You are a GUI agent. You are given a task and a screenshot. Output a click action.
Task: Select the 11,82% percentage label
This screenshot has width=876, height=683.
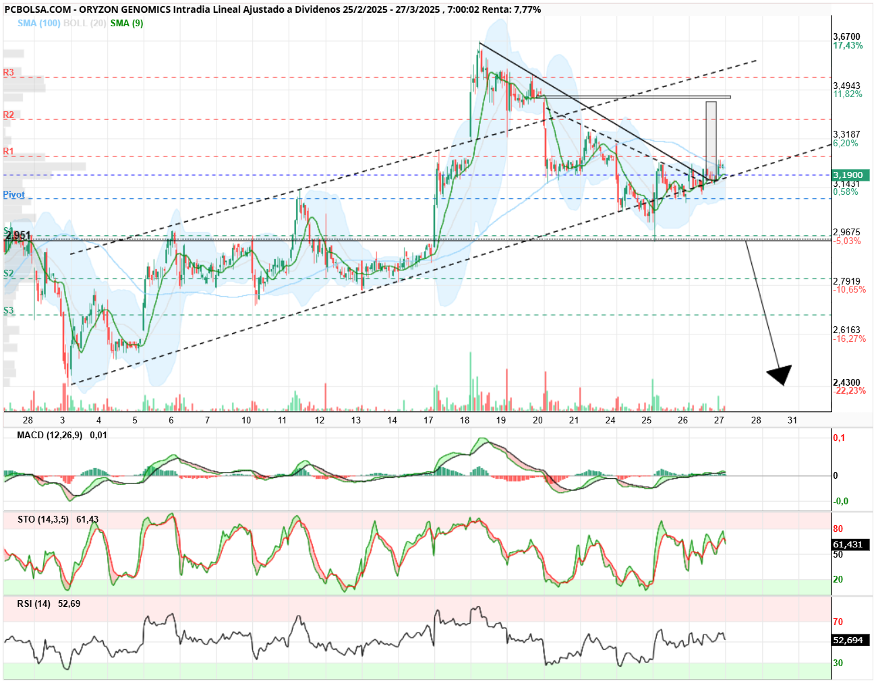tap(848, 94)
